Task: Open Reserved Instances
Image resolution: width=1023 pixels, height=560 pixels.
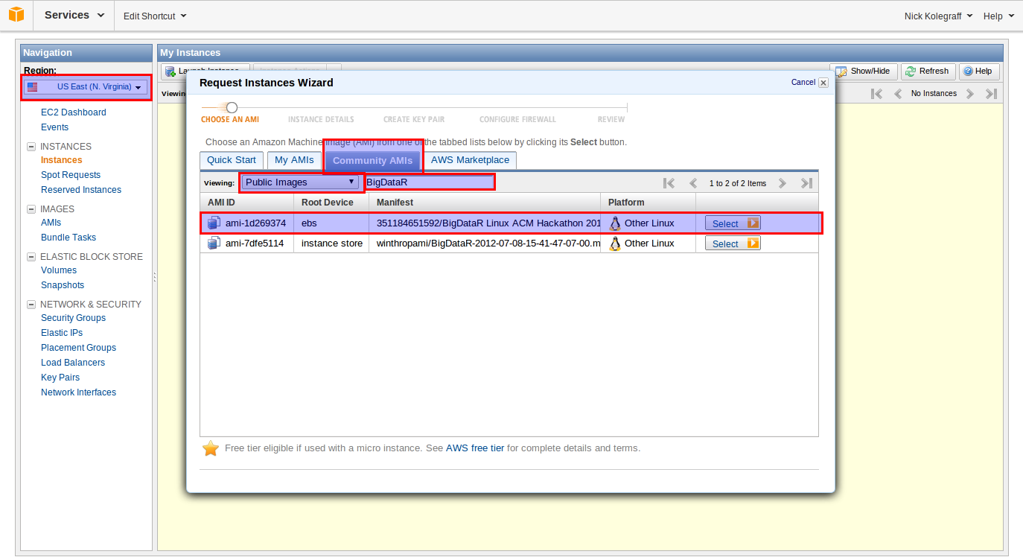Action: (81, 190)
